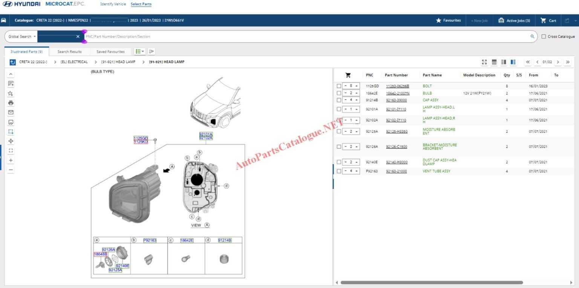
Task: Select the checkbox for the VENT TUBE ASSY row
Action: 339,171
